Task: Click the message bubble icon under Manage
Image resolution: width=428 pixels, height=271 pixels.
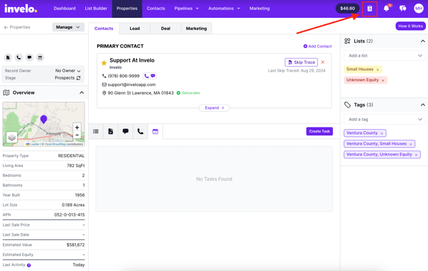Action: [x=29, y=57]
